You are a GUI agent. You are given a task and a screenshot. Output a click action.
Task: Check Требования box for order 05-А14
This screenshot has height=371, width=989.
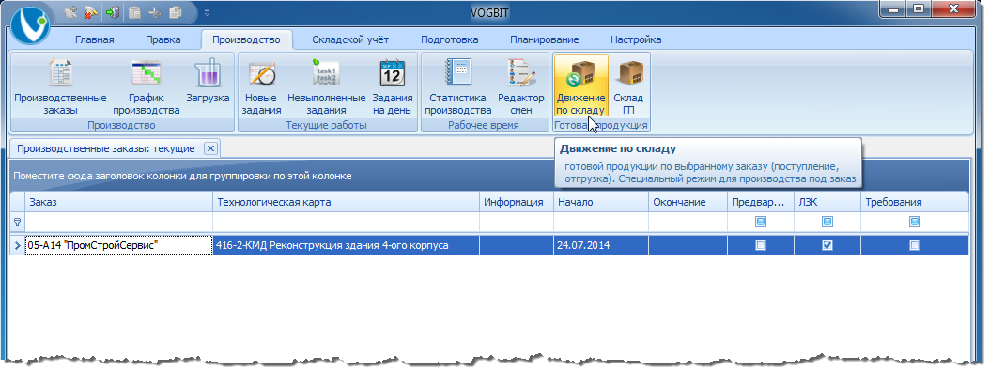click(x=915, y=245)
